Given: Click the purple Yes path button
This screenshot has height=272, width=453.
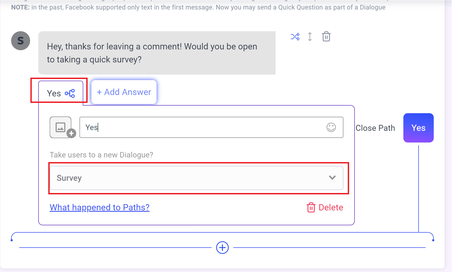Looking at the screenshot, I should click(x=418, y=128).
